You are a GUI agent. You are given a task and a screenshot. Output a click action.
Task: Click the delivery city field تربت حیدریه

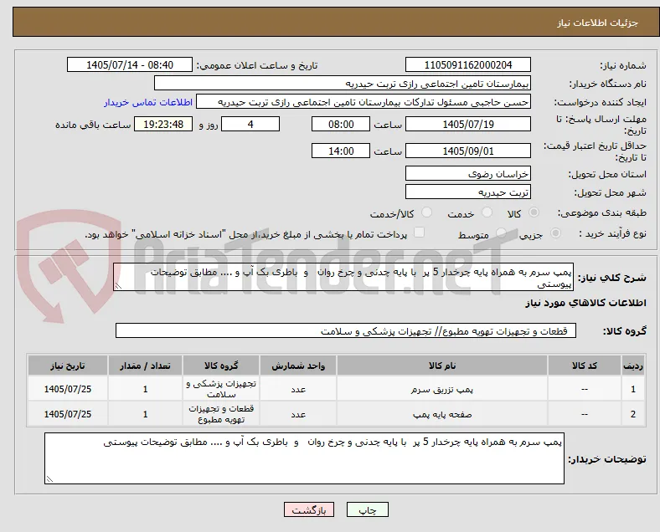[468, 192]
